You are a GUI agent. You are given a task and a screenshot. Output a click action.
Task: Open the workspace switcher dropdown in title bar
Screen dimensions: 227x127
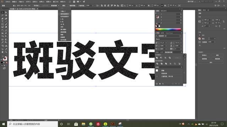[192, 1]
